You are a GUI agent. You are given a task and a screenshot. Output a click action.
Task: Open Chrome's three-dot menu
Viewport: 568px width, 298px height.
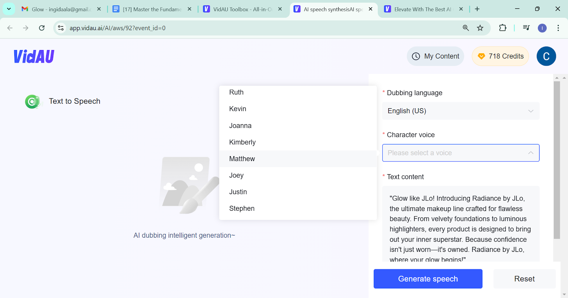tap(558, 28)
